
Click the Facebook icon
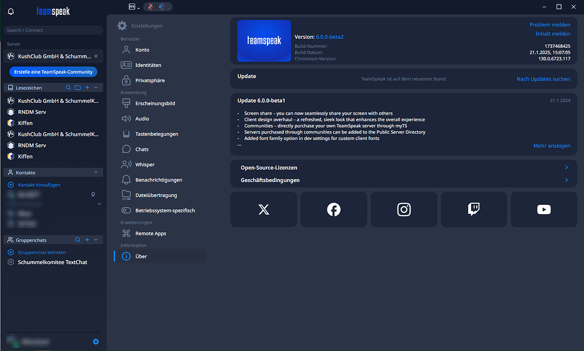[x=334, y=209]
